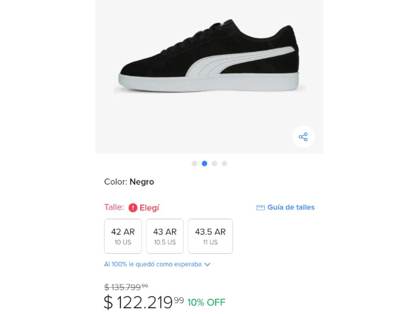Expand the chevron next to como esperaba
Image resolution: width=419 pixels, height=314 pixels.
[x=207, y=264]
